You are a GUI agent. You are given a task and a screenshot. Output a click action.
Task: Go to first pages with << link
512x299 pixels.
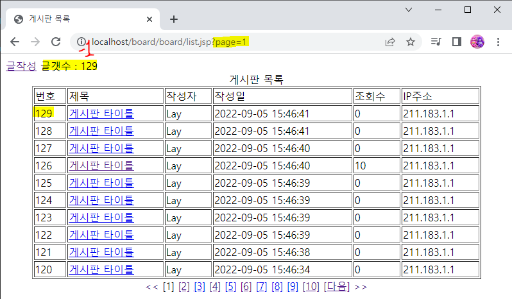coord(152,287)
